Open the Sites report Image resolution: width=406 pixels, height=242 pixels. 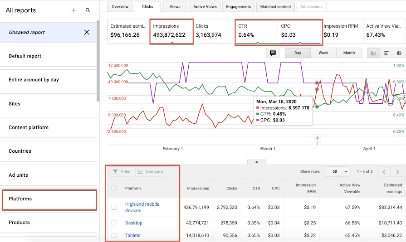[49, 104]
